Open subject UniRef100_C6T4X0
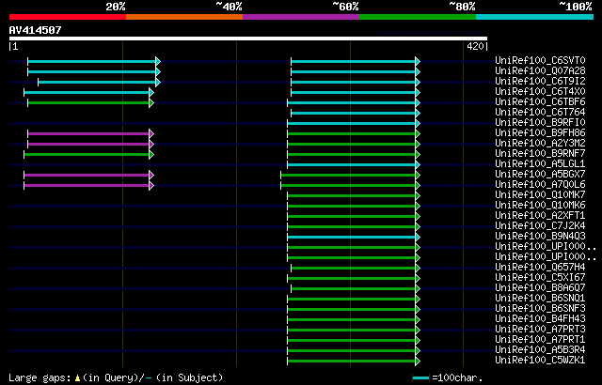The height and width of the screenshot is (385, 602). [540, 92]
